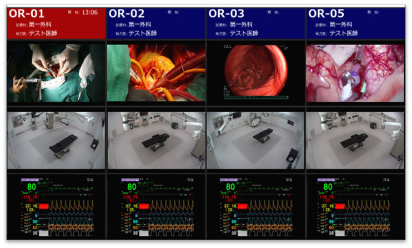Viewport: 412px width, 248px height.
Task: Select the OR-03 header panel
Action: tap(256, 23)
